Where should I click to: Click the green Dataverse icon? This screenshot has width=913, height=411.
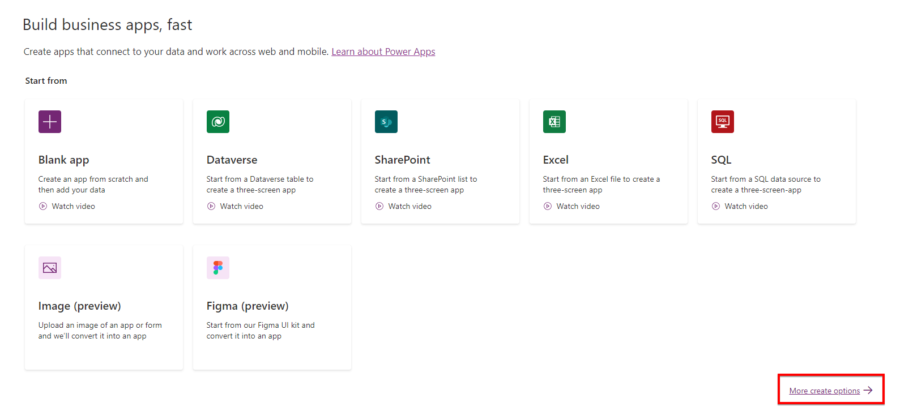pyautogui.click(x=218, y=122)
